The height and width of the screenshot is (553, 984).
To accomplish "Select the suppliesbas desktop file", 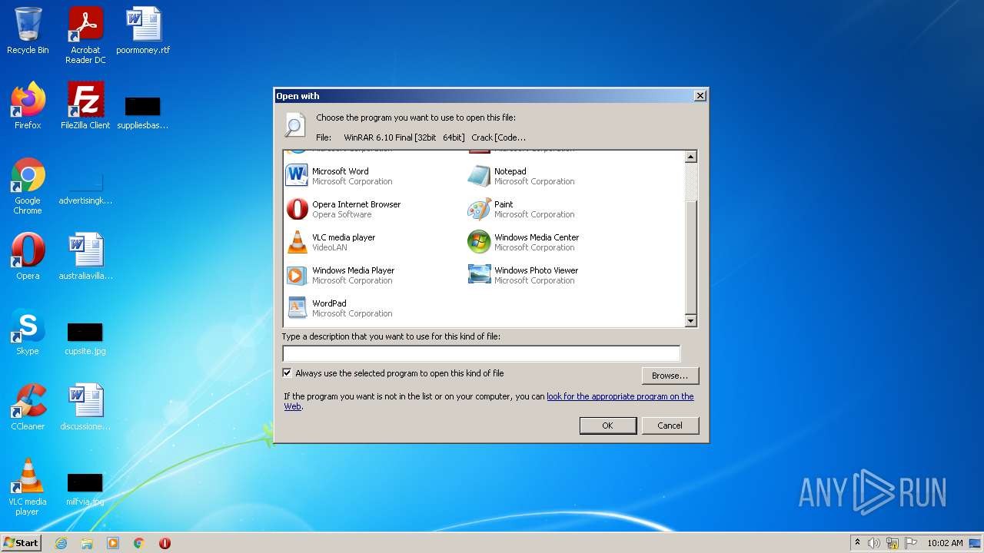I will (x=143, y=112).
